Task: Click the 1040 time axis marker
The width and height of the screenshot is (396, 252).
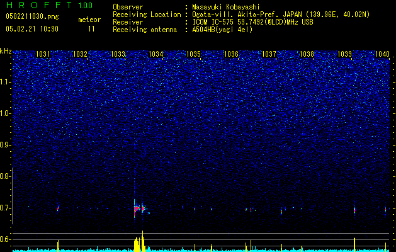Action: (x=382, y=54)
